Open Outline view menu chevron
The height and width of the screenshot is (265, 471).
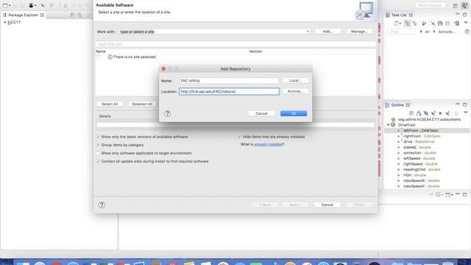466,113
